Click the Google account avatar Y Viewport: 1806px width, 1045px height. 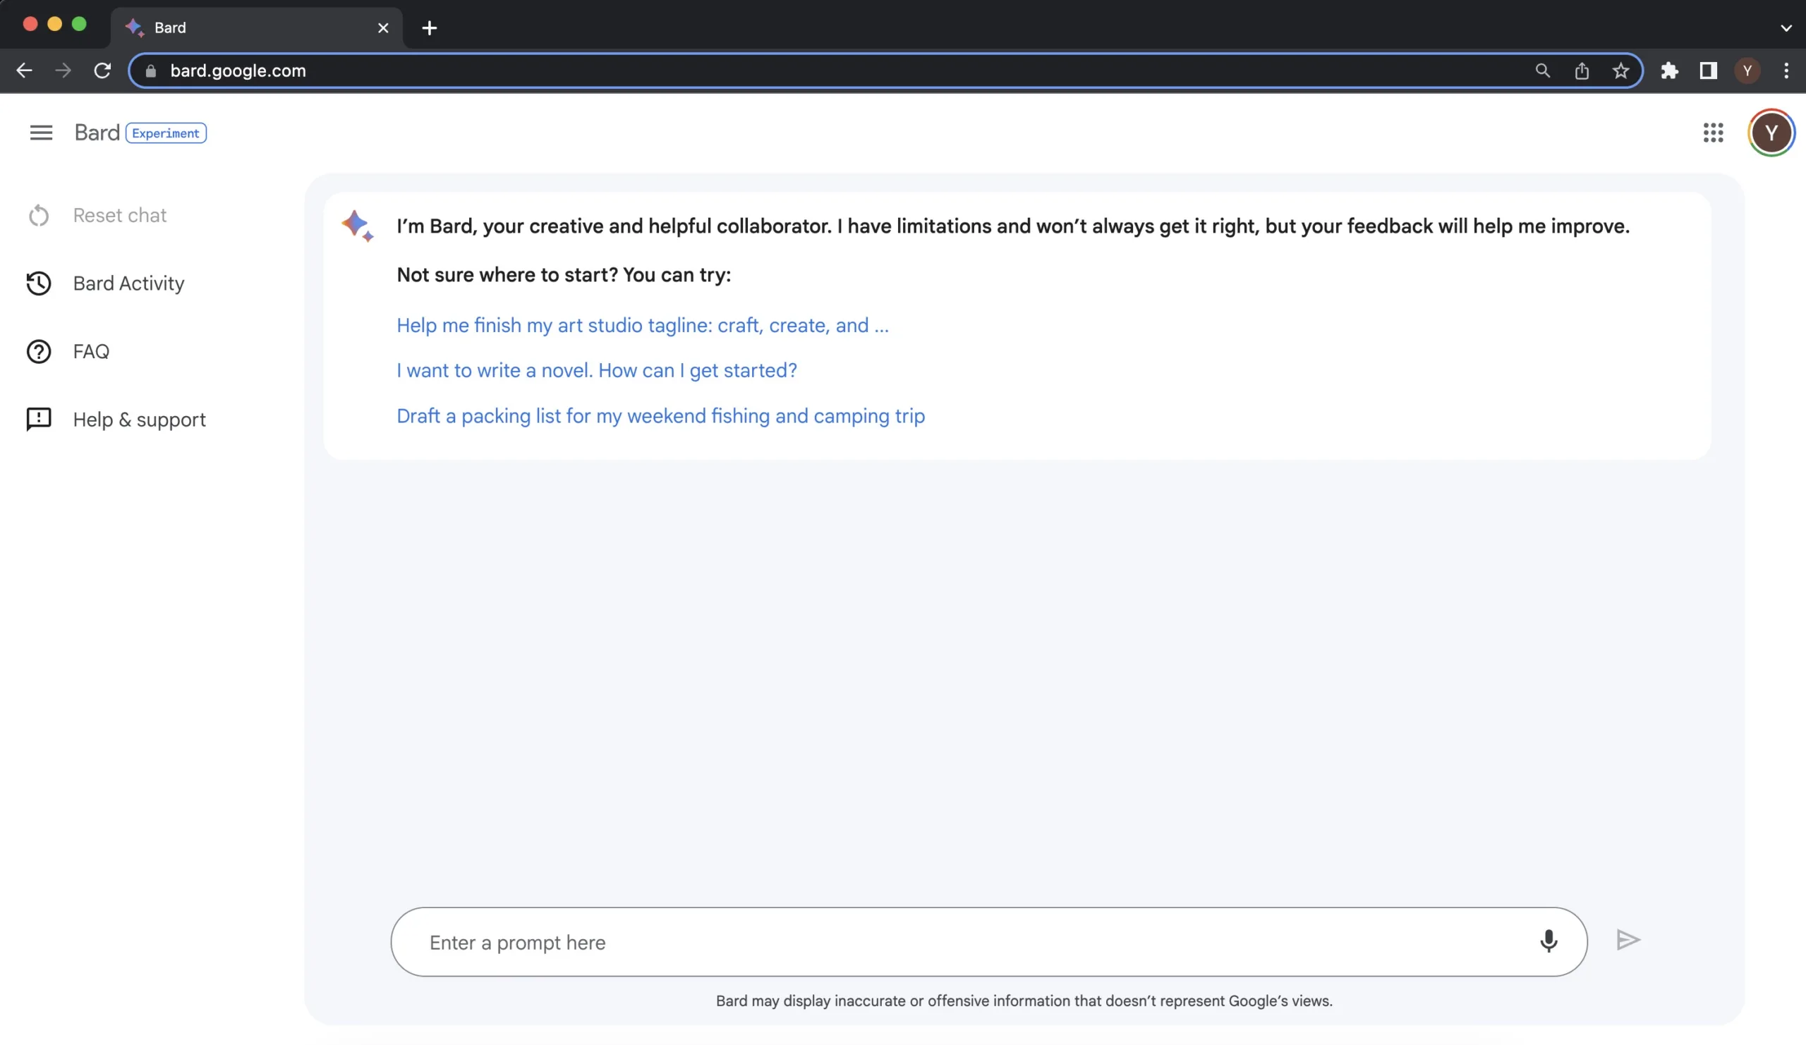(1770, 133)
